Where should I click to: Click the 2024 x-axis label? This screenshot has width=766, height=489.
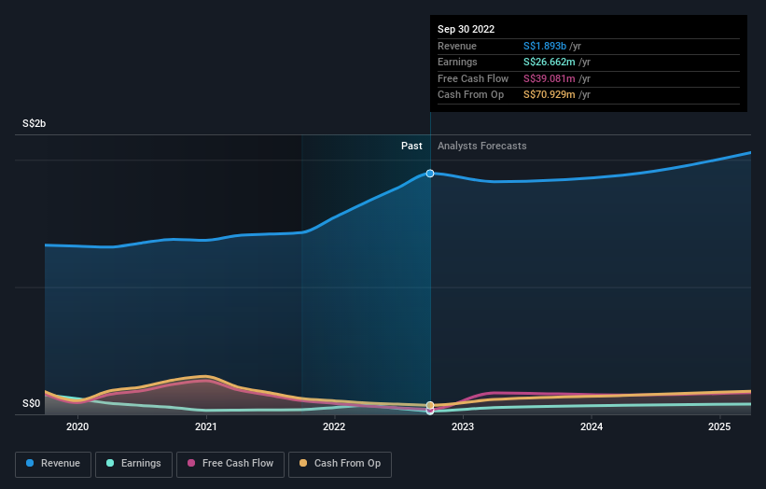pos(592,427)
